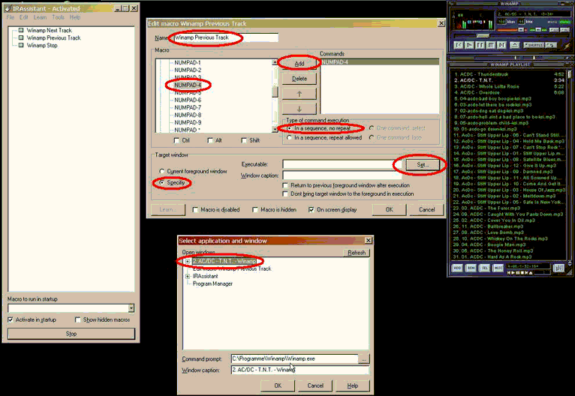The height and width of the screenshot is (396, 575).
Task: Move command down with down-arrow button
Action: pos(300,109)
